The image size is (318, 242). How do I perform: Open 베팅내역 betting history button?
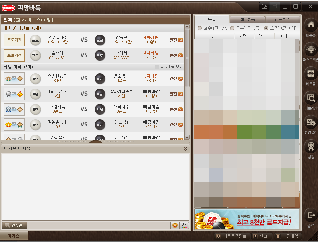(288, 236)
